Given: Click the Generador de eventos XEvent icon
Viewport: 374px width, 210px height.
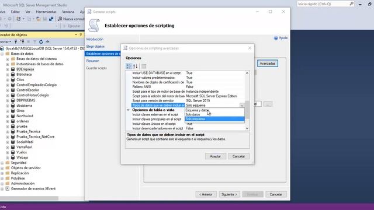Looking at the screenshot, I should [x=8, y=188].
